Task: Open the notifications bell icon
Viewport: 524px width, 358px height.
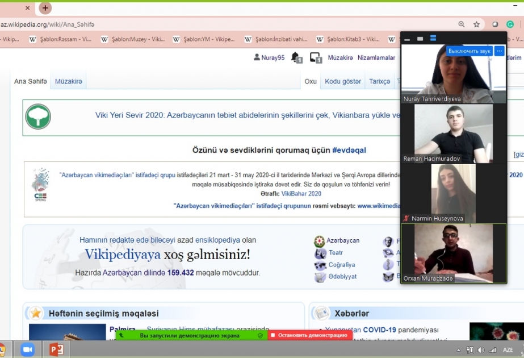Action: [x=296, y=57]
